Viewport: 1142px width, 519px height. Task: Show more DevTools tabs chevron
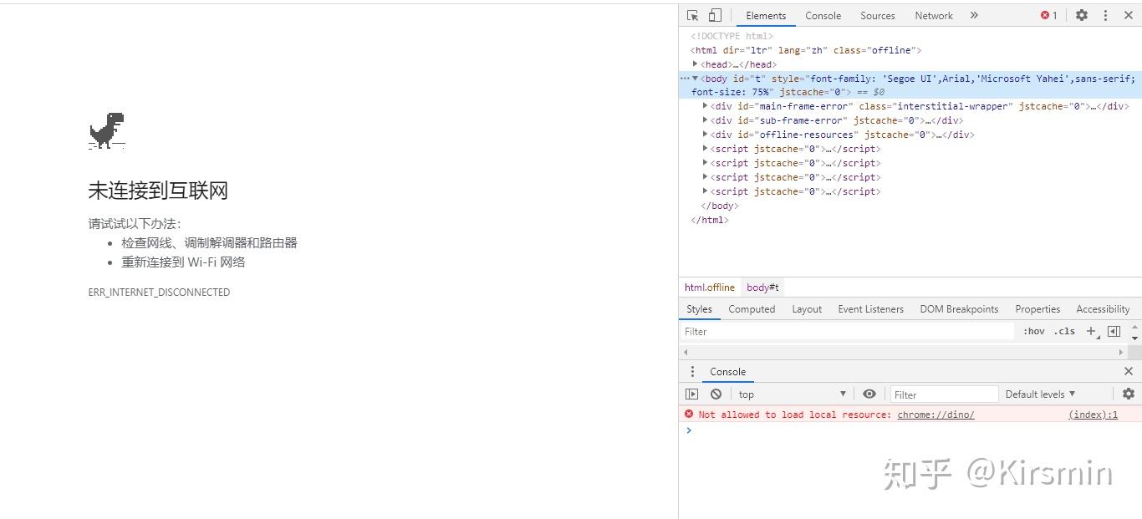pos(974,15)
